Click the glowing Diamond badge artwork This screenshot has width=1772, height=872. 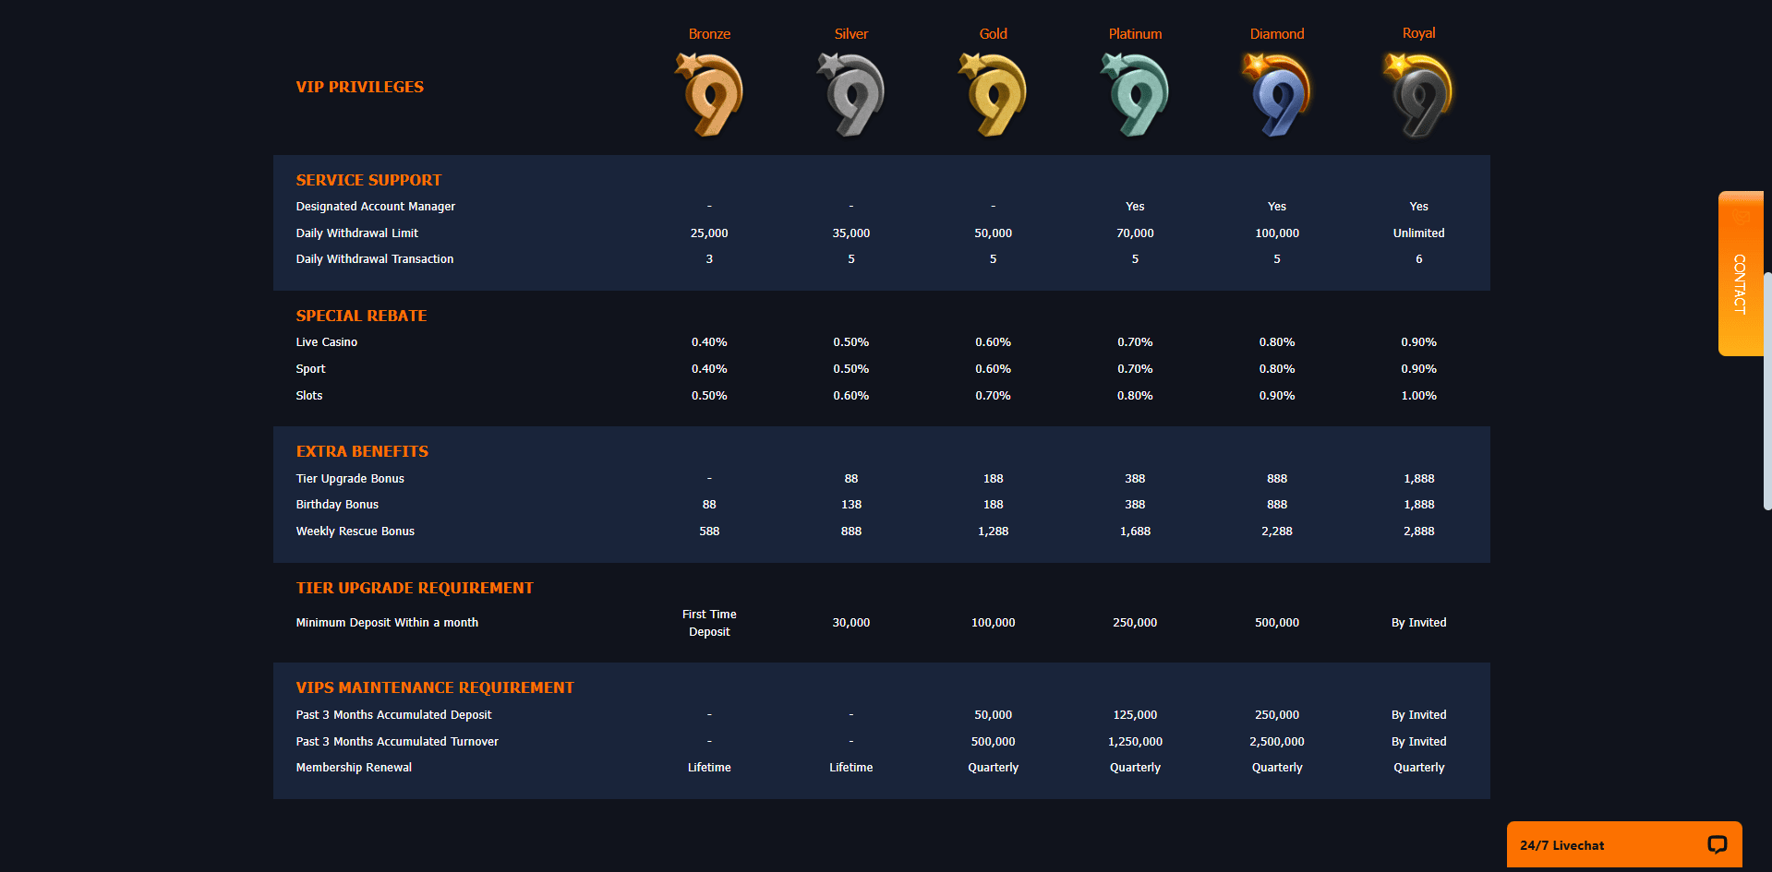1276,92
